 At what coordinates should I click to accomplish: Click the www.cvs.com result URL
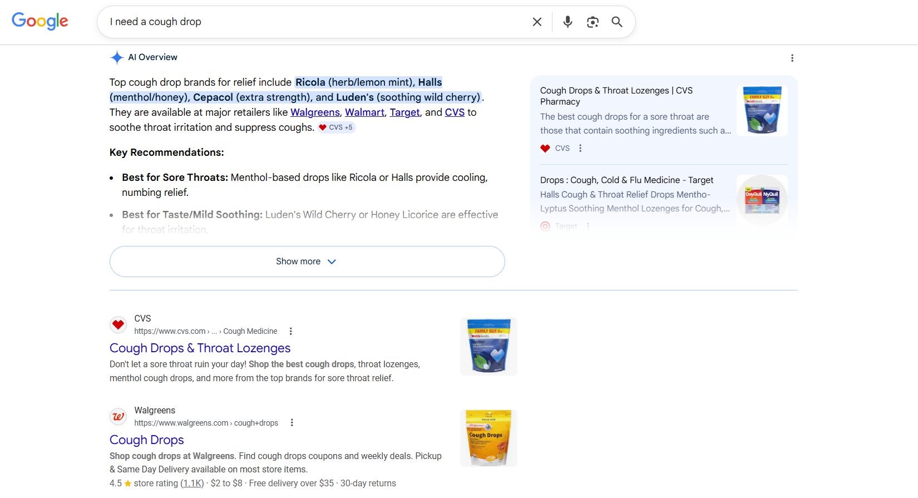click(205, 331)
